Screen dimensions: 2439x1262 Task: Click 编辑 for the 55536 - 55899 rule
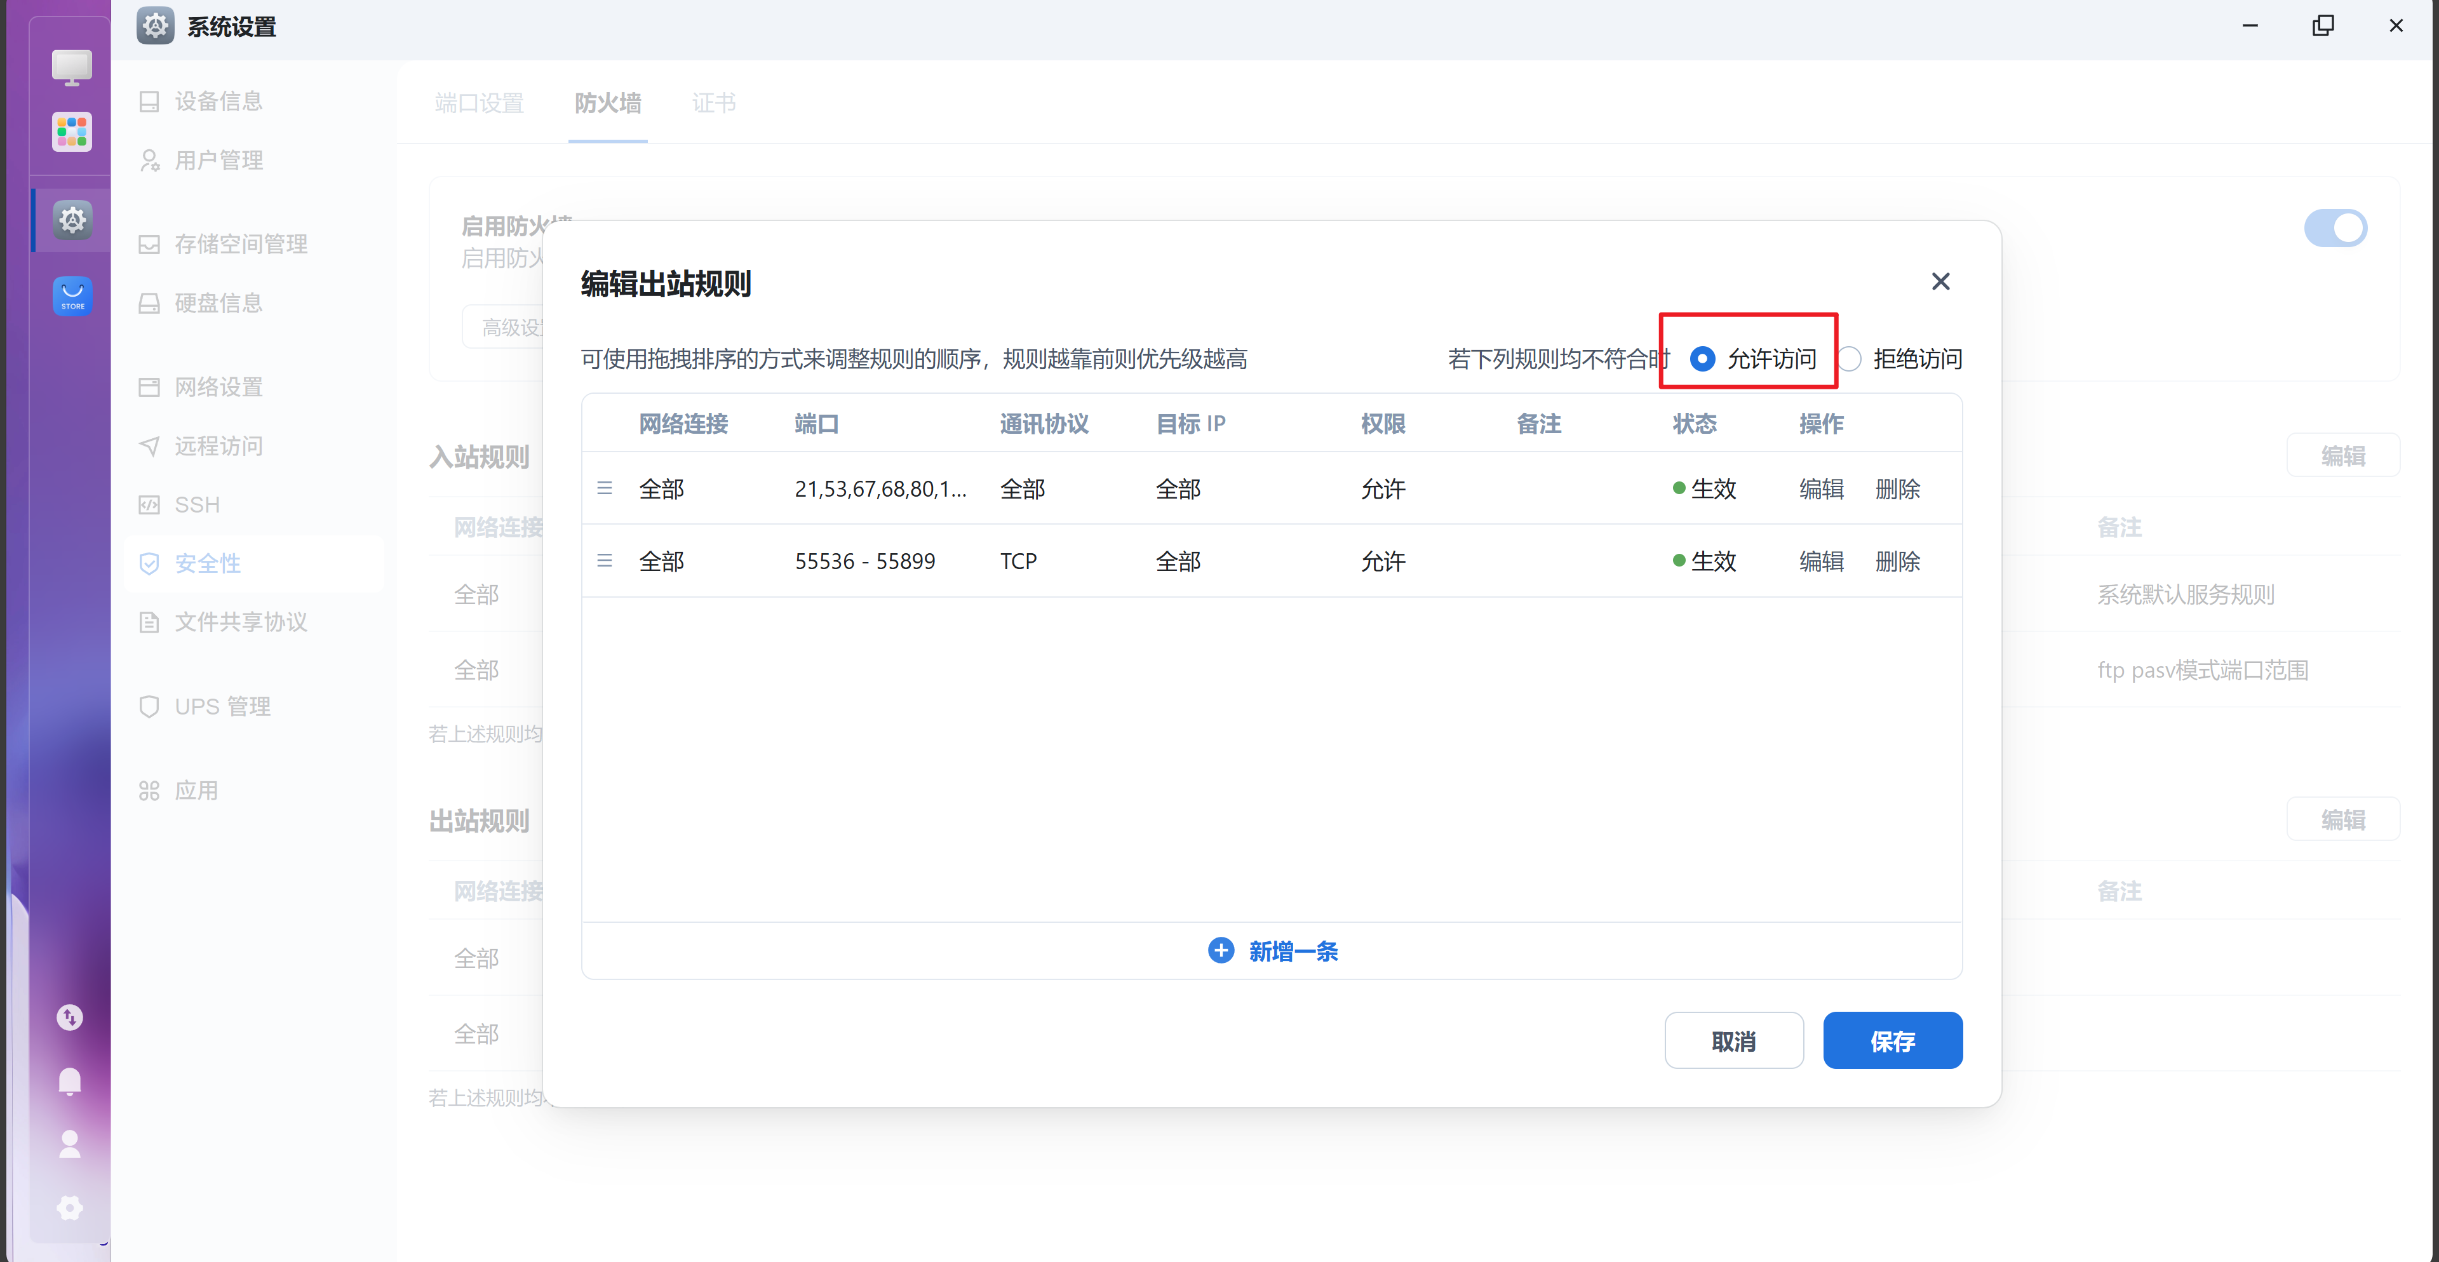point(1821,561)
